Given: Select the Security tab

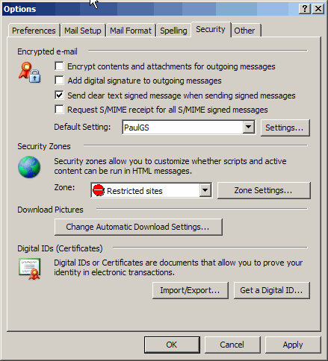Looking at the screenshot, I should tap(211, 29).
